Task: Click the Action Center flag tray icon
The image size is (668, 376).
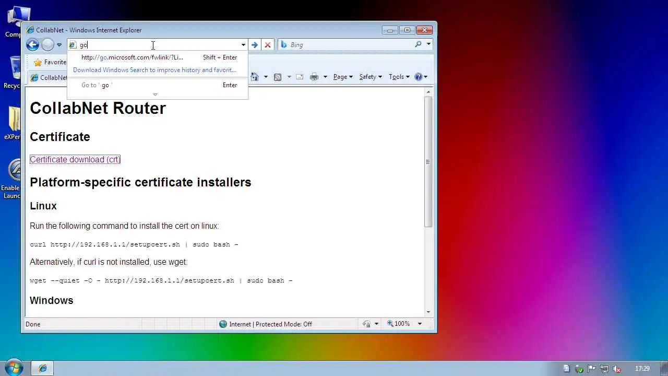Action: pos(592,369)
